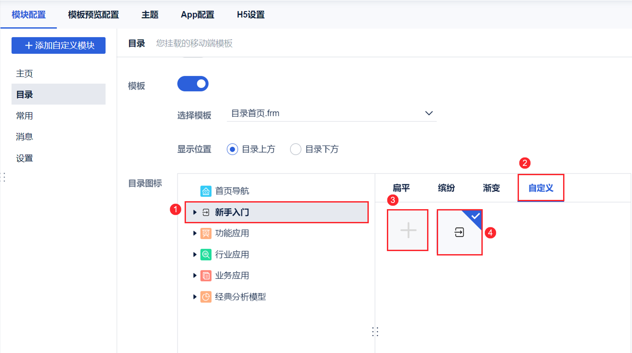
Task: Expand the 业务应用 tree node
Action: (195, 275)
